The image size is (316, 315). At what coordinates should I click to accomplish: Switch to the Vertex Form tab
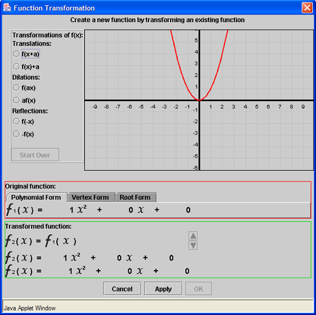tap(91, 197)
